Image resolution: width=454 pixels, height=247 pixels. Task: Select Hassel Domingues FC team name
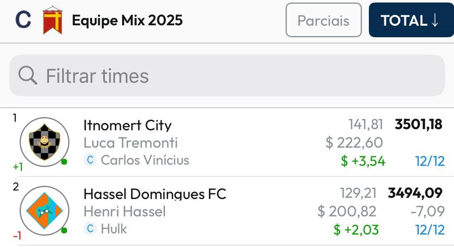(155, 194)
